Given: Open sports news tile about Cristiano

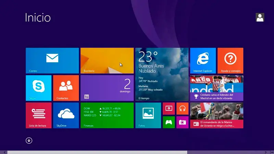Looking at the screenshot, I should (x=217, y=88).
